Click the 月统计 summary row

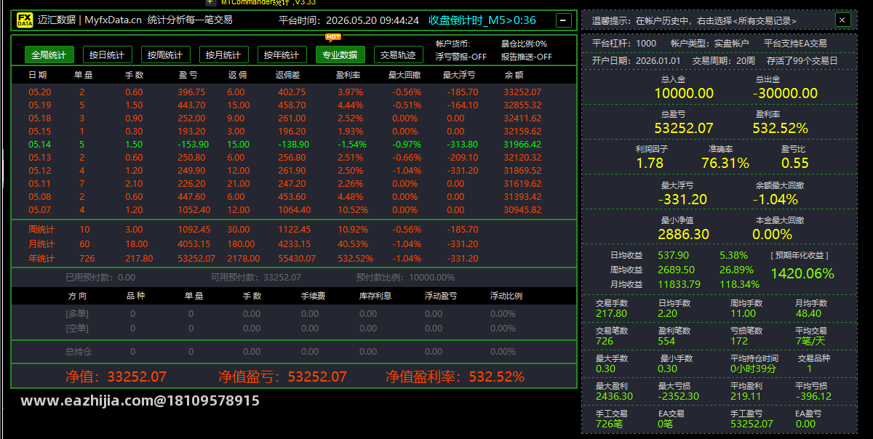click(x=294, y=243)
